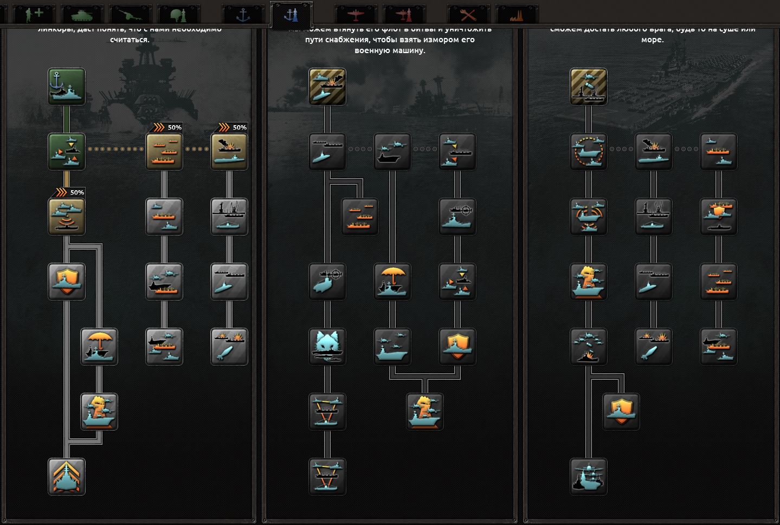Open the artillery research tab
Viewport: 780px width, 525px height.
point(130,14)
